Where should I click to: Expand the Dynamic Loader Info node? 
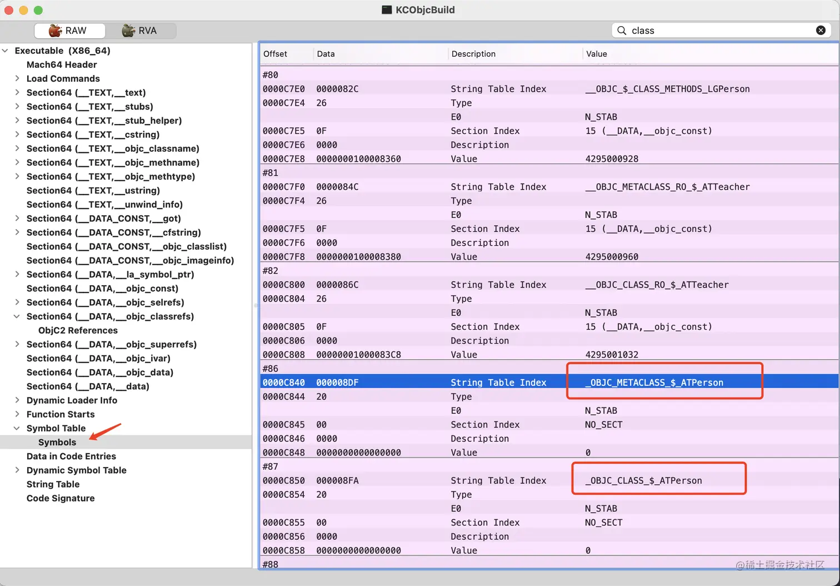click(17, 400)
